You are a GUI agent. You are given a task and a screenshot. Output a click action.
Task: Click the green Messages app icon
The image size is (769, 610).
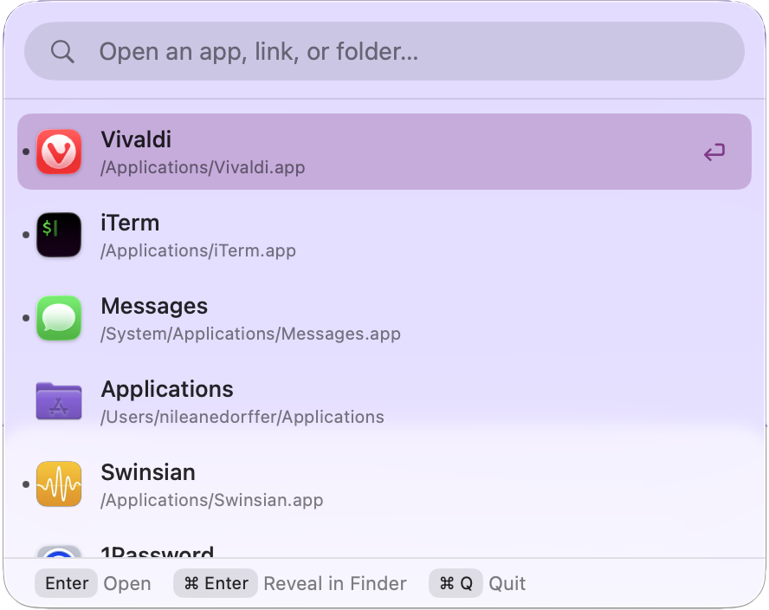[58, 318]
